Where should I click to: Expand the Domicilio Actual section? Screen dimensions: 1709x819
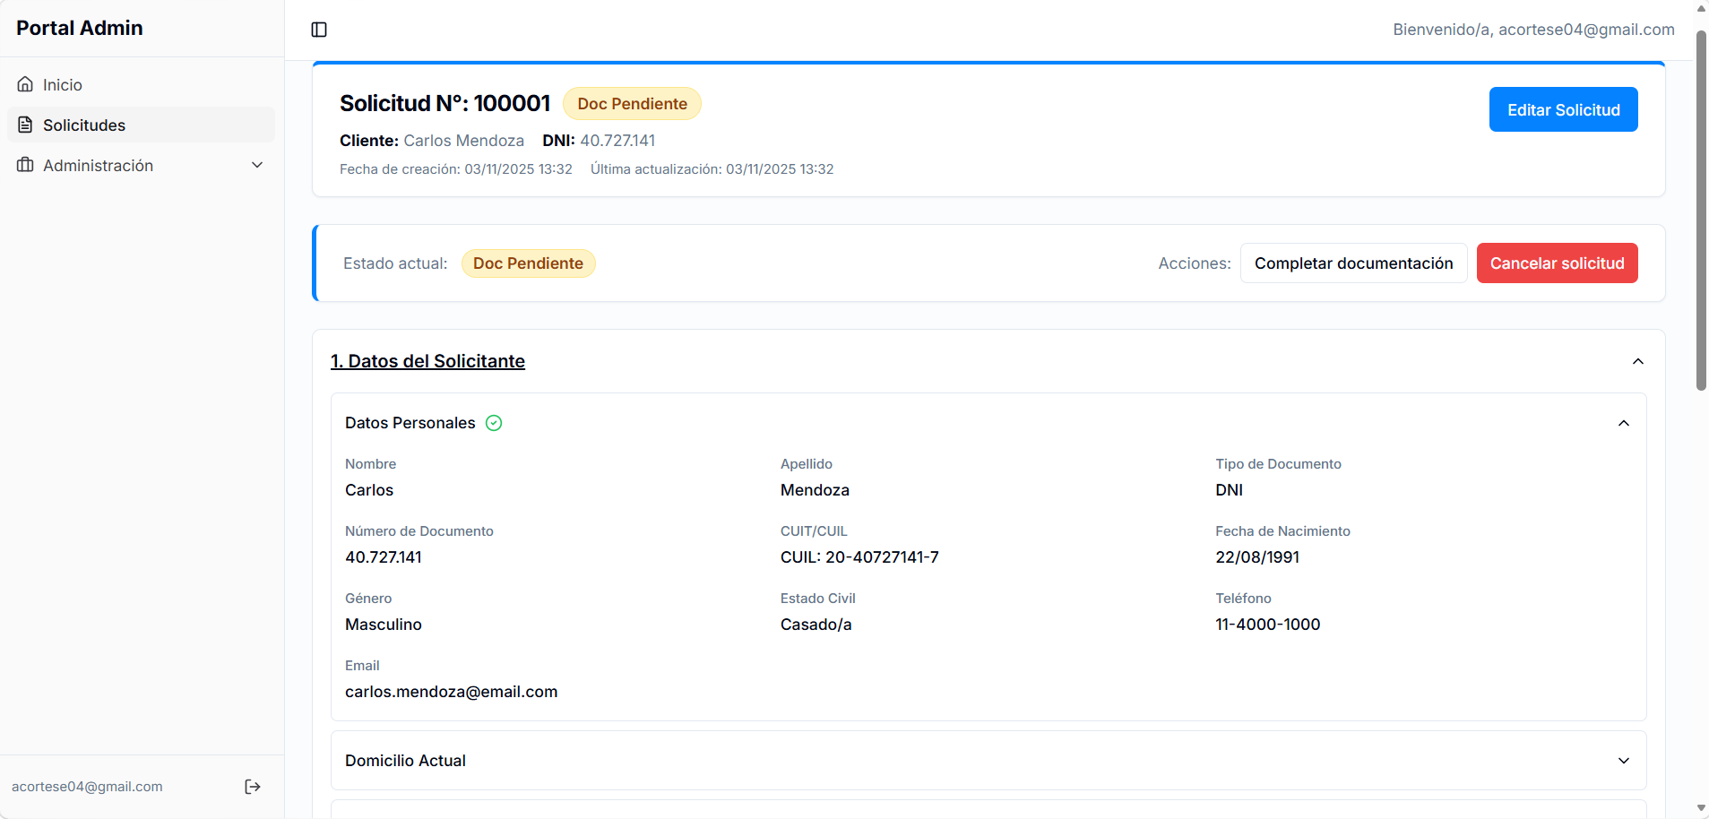pyautogui.click(x=1623, y=760)
